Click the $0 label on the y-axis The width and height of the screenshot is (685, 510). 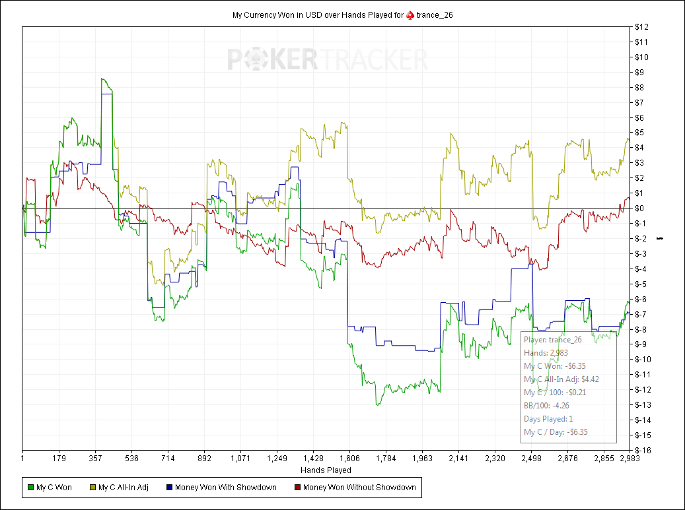tap(639, 208)
